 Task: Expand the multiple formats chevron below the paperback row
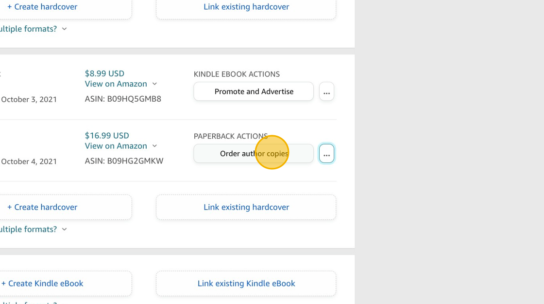[x=65, y=229]
